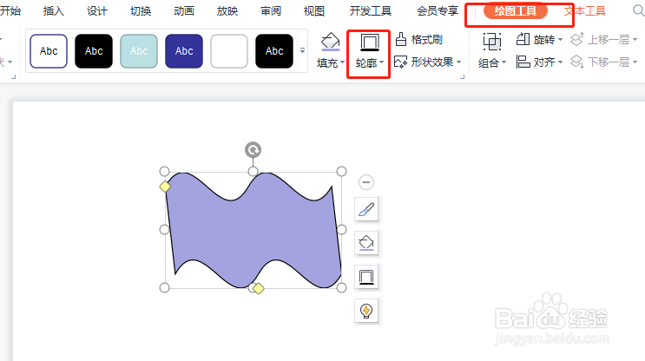Screen dimensions: 645x361
Task: Click the Fill (填充) paint bucket icon
Action: (x=330, y=42)
